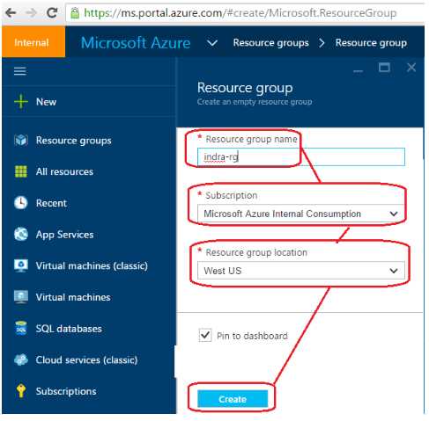Open Virtual machines (classic) in sidebar
Viewport: 429px width, 421px height.
pyautogui.click(x=92, y=266)
